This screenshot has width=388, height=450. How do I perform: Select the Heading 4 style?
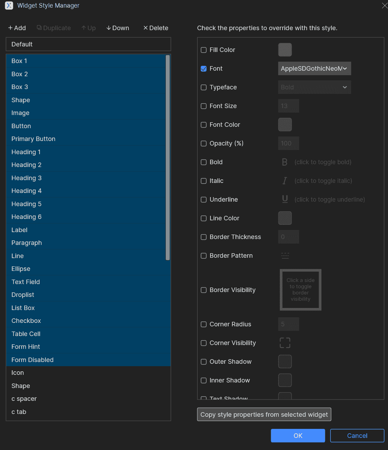pyautogui.click(x=86, y=191)
